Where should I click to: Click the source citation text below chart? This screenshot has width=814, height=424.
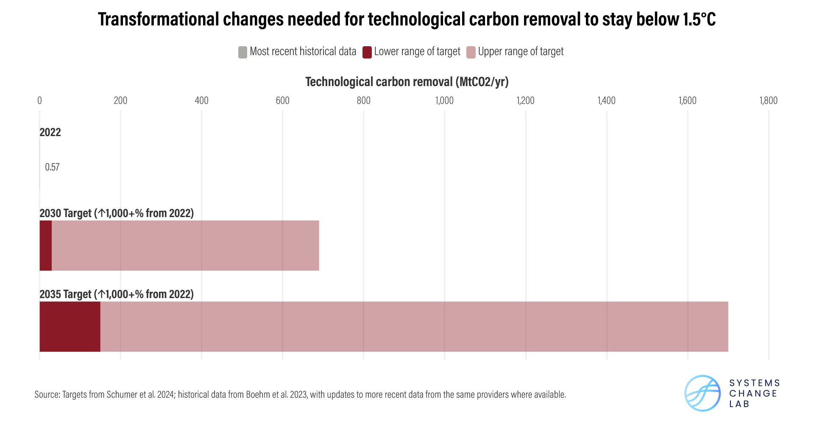point(300,394)
